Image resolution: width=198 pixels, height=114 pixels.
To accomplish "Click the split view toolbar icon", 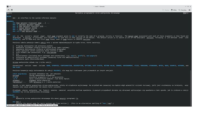I will coord(12,10).
